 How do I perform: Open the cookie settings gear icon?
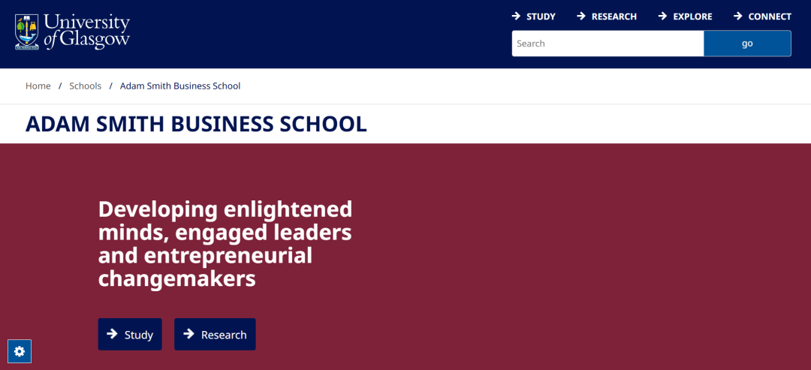point(20,351)
